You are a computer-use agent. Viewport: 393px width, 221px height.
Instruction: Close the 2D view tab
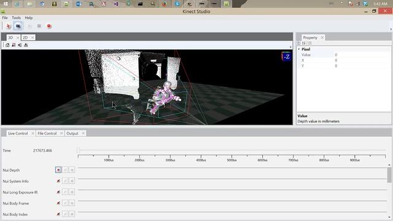33,37
